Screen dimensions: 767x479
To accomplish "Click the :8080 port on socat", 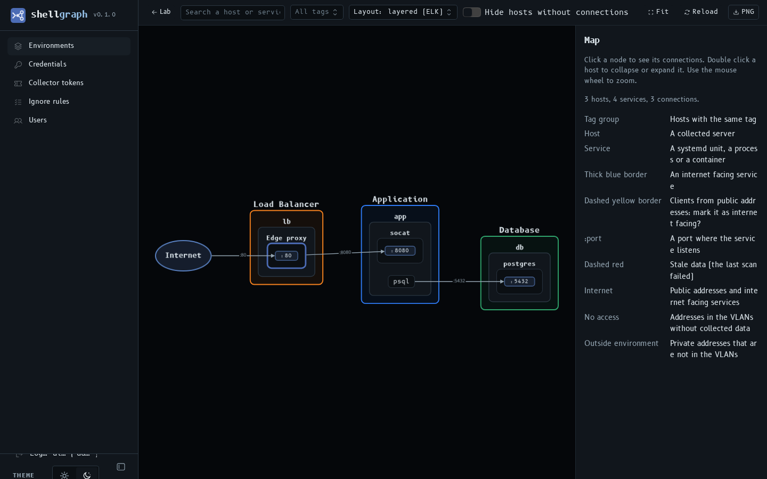I will click(400, 251).
